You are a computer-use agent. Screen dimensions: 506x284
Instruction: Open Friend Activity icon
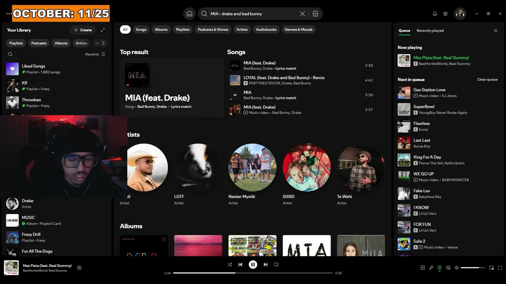446,14
